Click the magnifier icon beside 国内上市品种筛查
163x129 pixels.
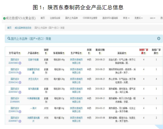point(9,38)
